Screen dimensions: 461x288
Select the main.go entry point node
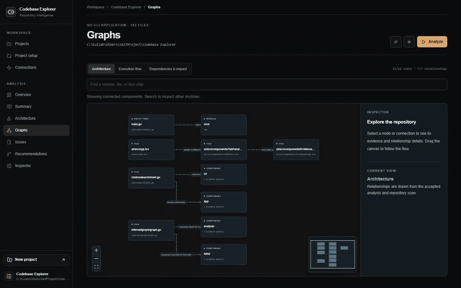tap(151, 125)
